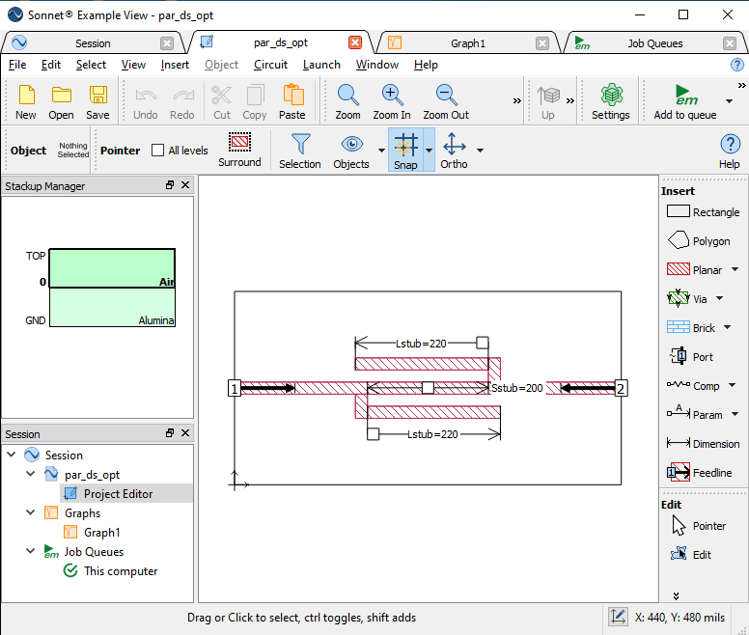Choose the Edit points tool
Image resolution: width=749 pixels, height=635 pixels.
[691, 554]
